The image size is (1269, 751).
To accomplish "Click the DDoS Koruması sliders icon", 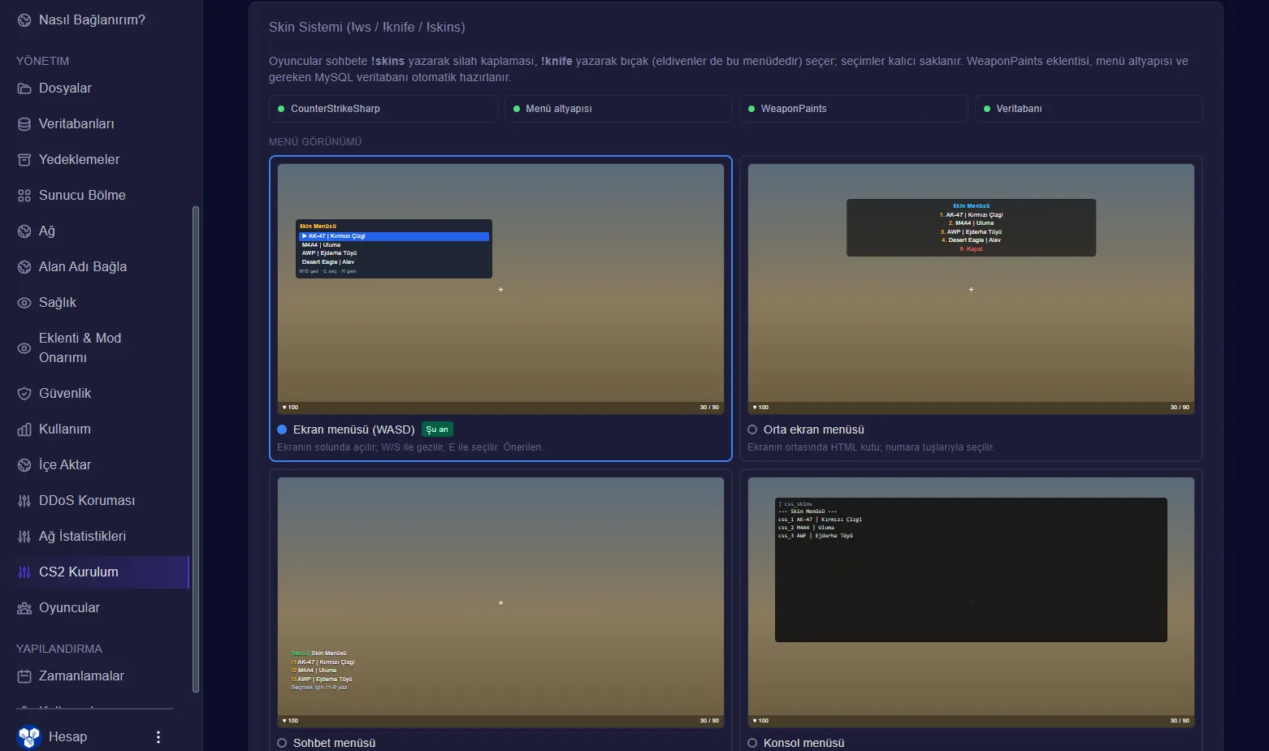I will [x=24, y=501].
